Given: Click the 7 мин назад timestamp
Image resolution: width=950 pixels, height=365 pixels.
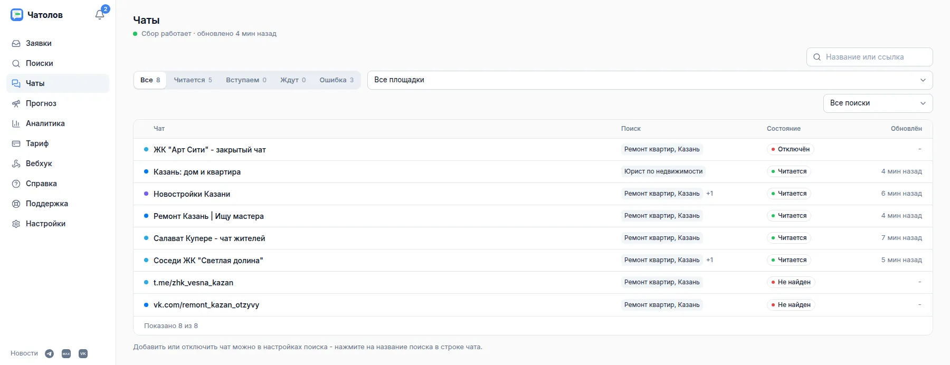Looking at the screenshot, I should pos(901,238).
